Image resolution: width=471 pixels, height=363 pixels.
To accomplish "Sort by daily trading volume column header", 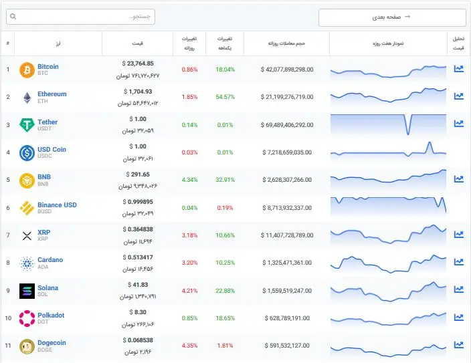I will tap(286, 43).
